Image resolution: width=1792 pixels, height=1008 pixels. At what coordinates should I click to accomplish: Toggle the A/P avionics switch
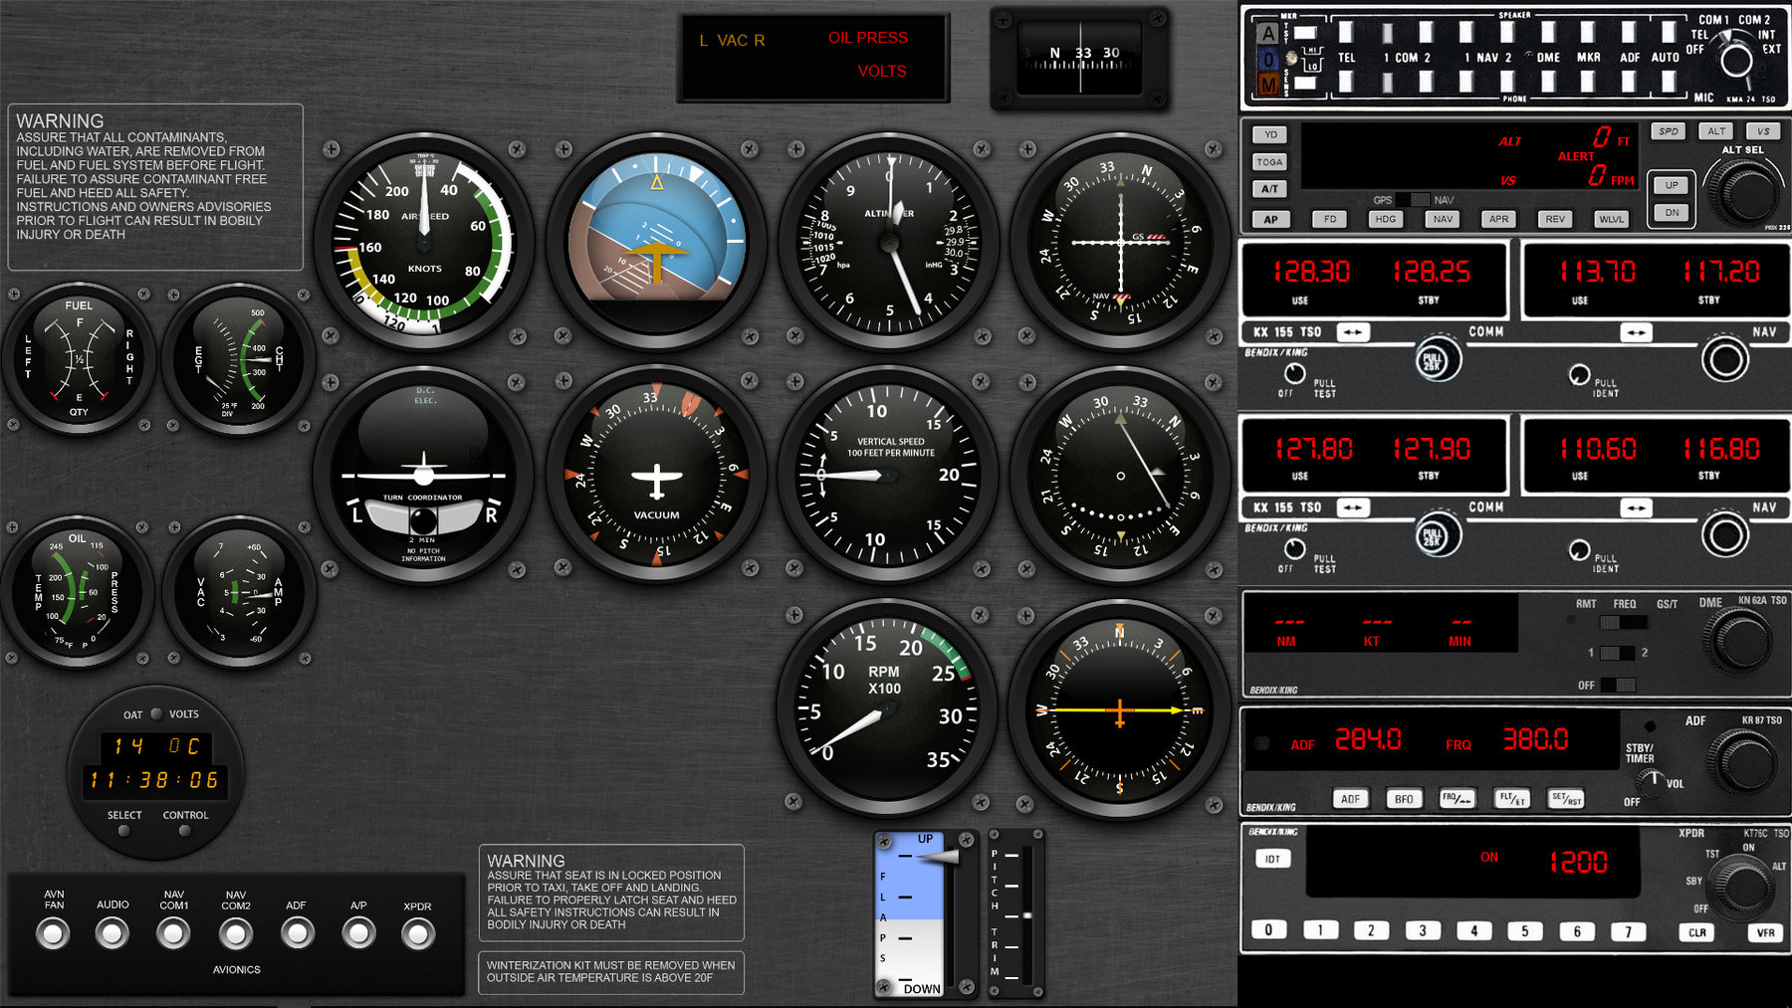coord(358,933)
